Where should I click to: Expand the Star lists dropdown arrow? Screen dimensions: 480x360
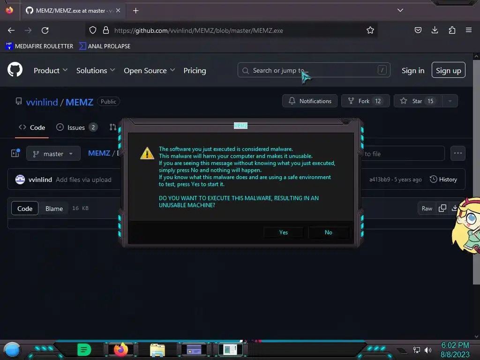(x=450, y=101)
